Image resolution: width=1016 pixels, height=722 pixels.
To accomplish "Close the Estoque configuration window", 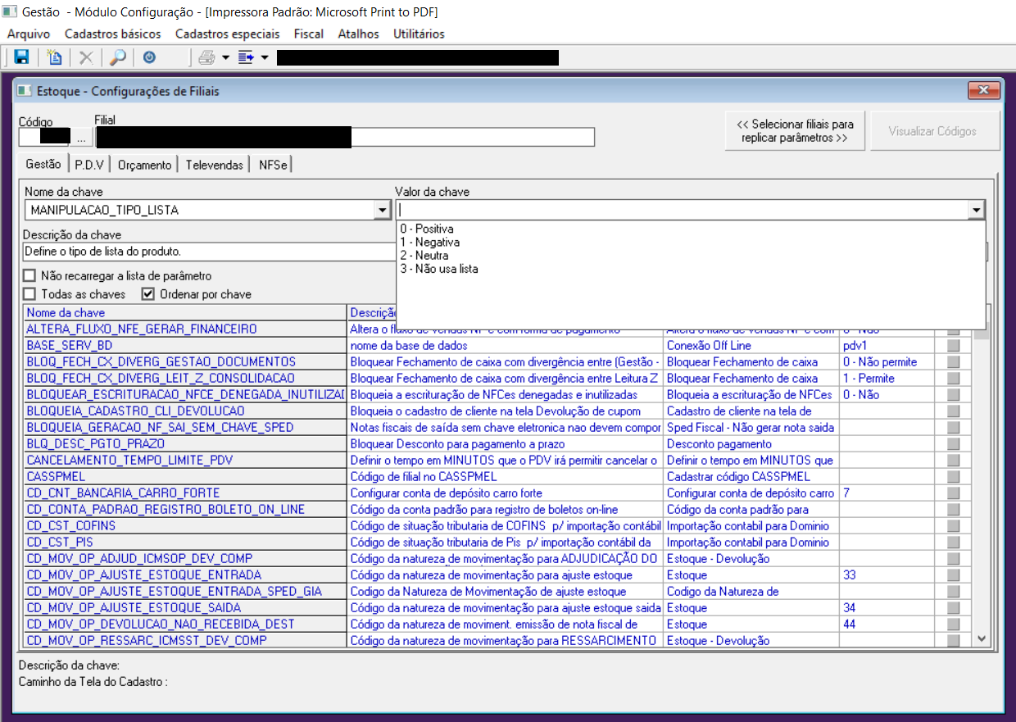I will (x=983, y=90).
